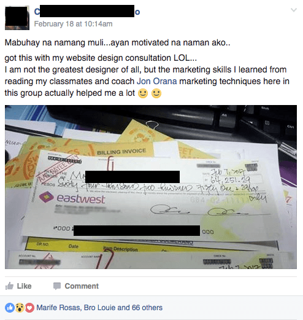This screenshot has width=303, height=320.
Task: Click the Billing Invoice label in photo
Action: coord(121,152)
